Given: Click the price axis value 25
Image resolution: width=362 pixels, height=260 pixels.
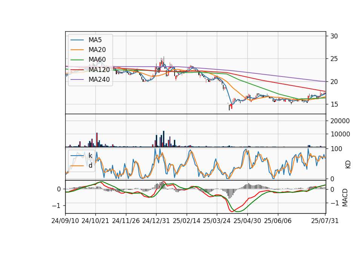Looking at the screenshot, I should (x=334, y=59).
